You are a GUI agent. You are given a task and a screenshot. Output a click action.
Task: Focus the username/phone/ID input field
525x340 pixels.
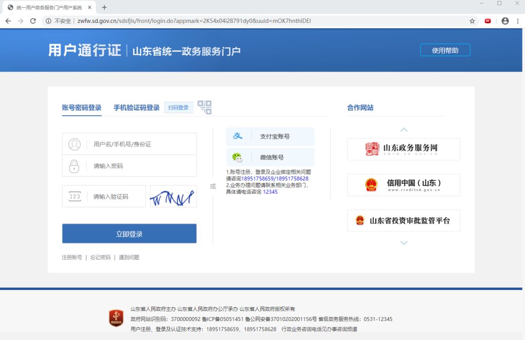(x=141, y=144)
